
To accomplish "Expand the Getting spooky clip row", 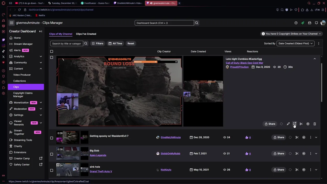I will [x=316, y=137].
